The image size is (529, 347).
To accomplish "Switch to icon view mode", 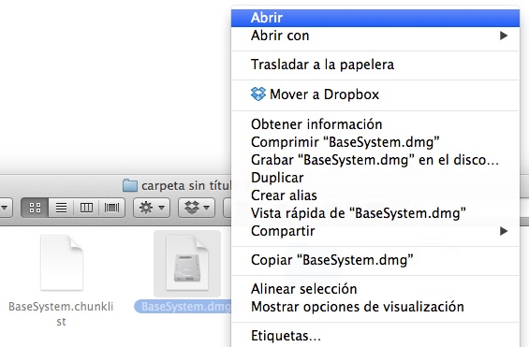I will click(x=35, y=208).
